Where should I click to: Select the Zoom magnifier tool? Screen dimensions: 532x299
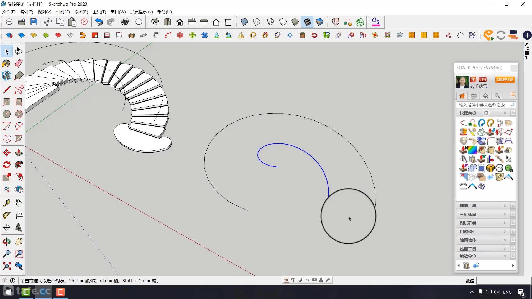pyautogui.click(x=6, y=254)
